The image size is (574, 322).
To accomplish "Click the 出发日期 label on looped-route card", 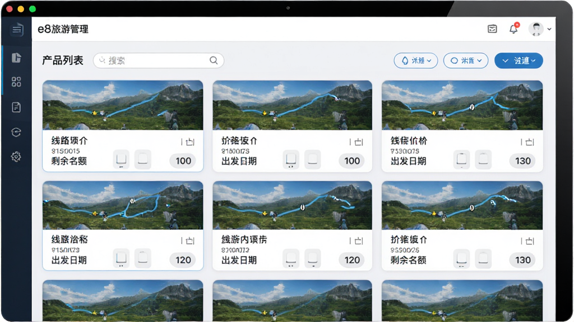I will 69,260.
